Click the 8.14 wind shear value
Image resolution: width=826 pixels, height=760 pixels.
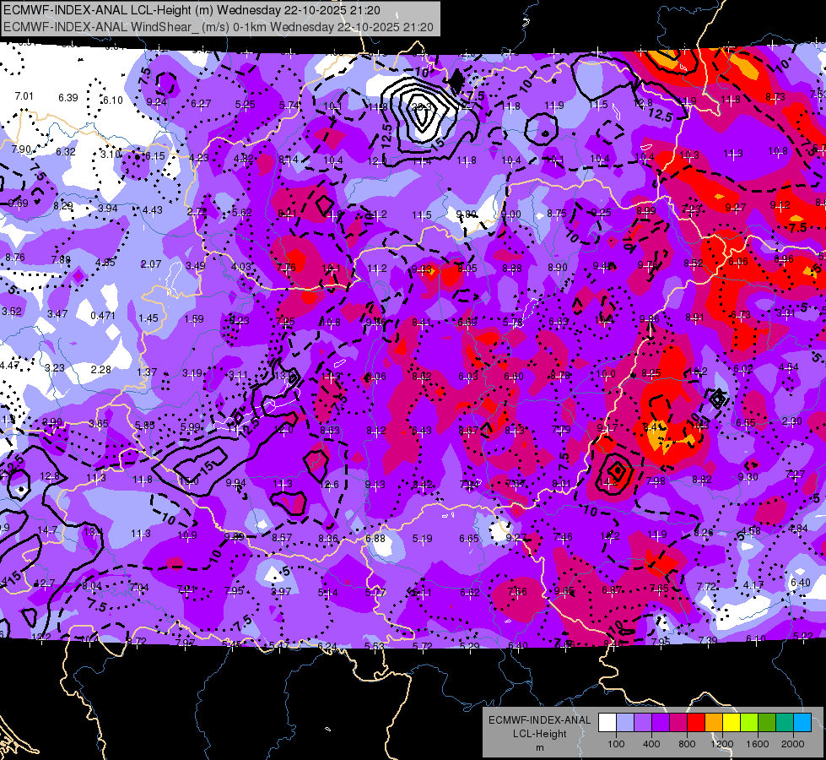[x=289, y=160]
